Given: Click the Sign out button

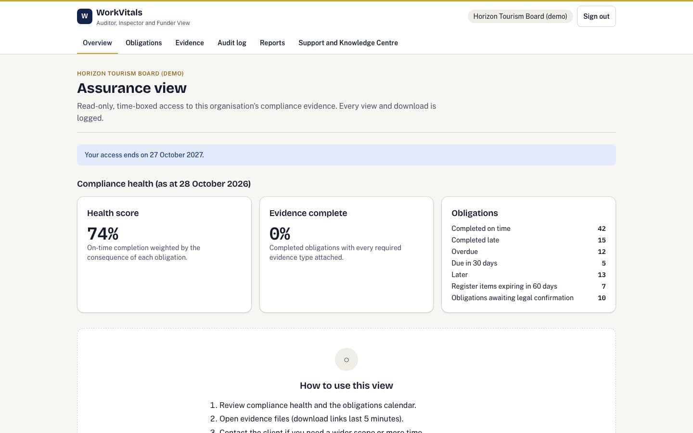Looking at the screenshot, I should (596, 16).
